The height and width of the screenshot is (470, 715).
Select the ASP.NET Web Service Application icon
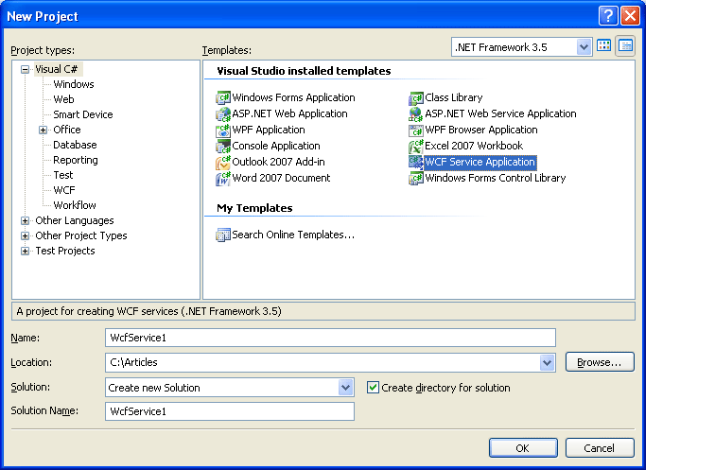coord(416,113)
